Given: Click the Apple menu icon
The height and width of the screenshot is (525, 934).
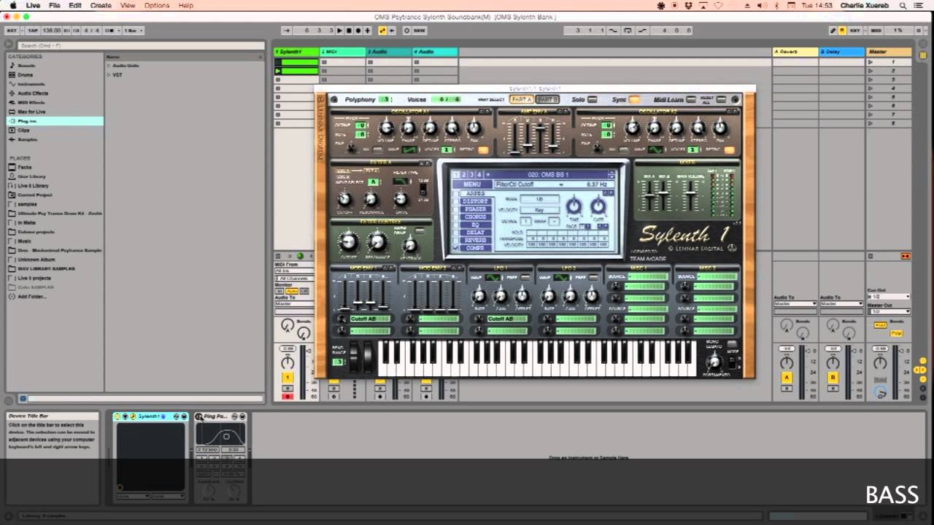Looking at the screenshot, I should pyautogui.click(x=12, y=5).
